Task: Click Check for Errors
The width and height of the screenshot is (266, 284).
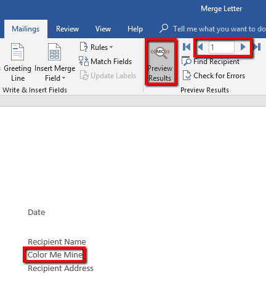Action: pyautogui.click(x=214, y=76)
